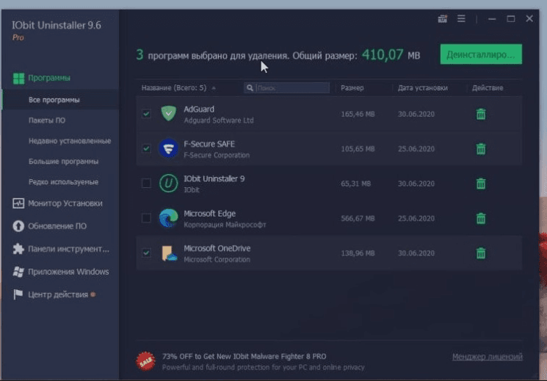Click the 566,67 MB size value
The width and height of the screenshot is (547, 381).
point(358,219)
